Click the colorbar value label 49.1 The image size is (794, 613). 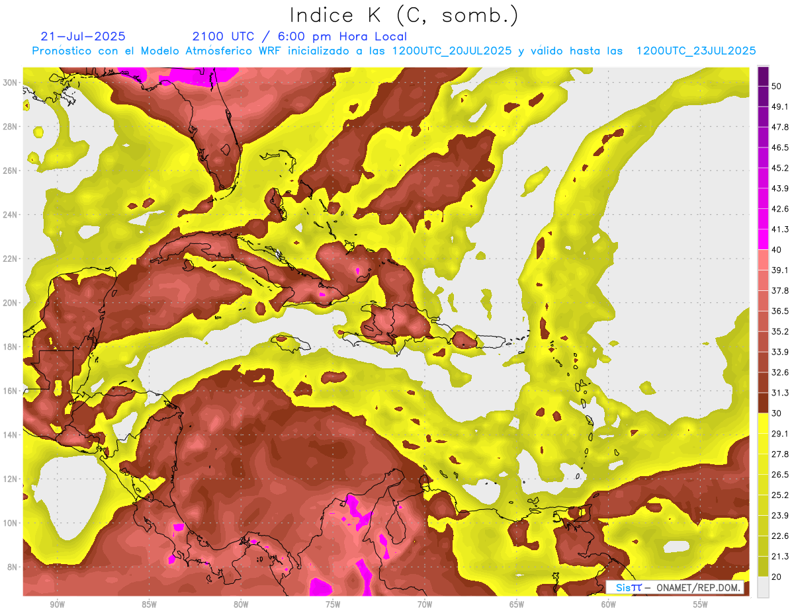(x=780, y=106)
